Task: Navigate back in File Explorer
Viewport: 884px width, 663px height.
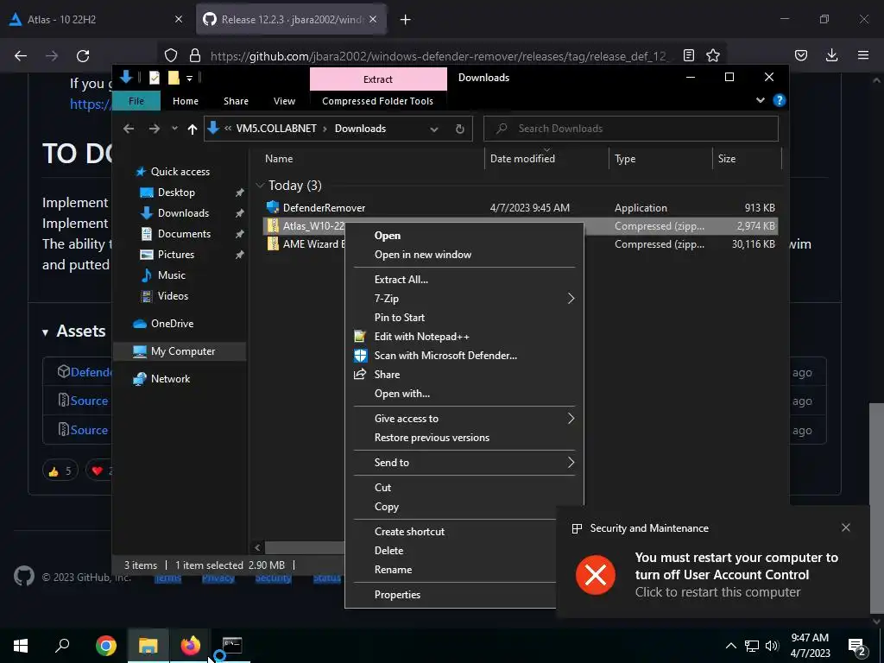Action: pos(129,129)
